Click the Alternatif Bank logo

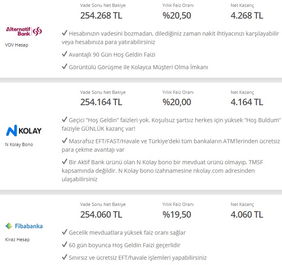(24, 31)
